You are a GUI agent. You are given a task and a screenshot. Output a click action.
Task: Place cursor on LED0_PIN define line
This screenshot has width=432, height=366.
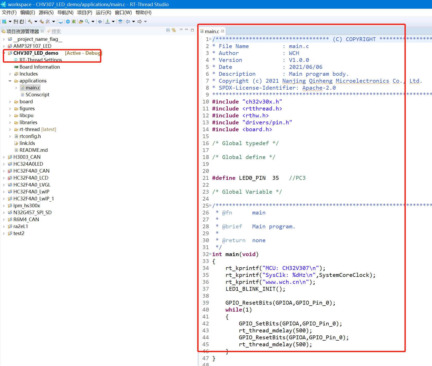[259, 178]
